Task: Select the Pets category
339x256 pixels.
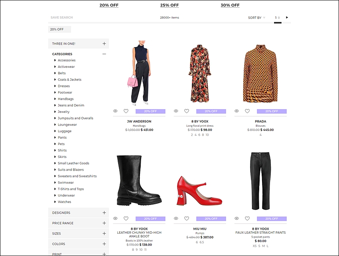Action: pyautogui.click(x=61, y=144)
